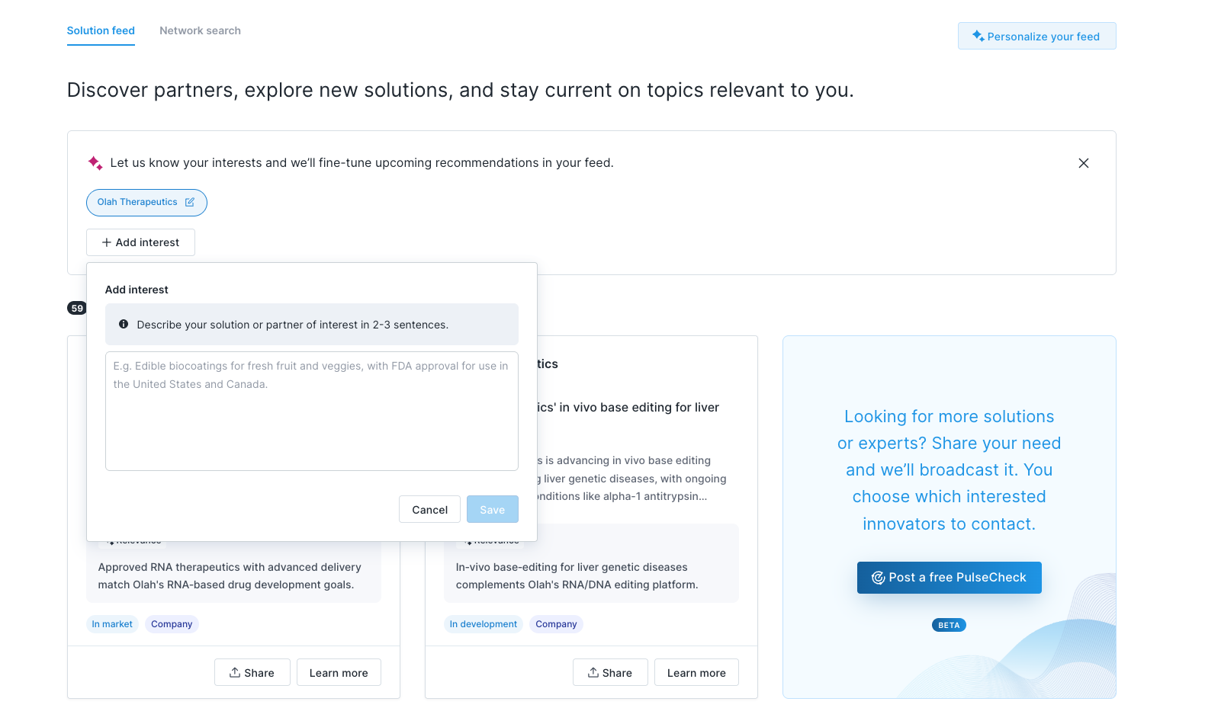Select the Solution feed tab
This screenshot has width=1205, height=708.
click(100, 30)
